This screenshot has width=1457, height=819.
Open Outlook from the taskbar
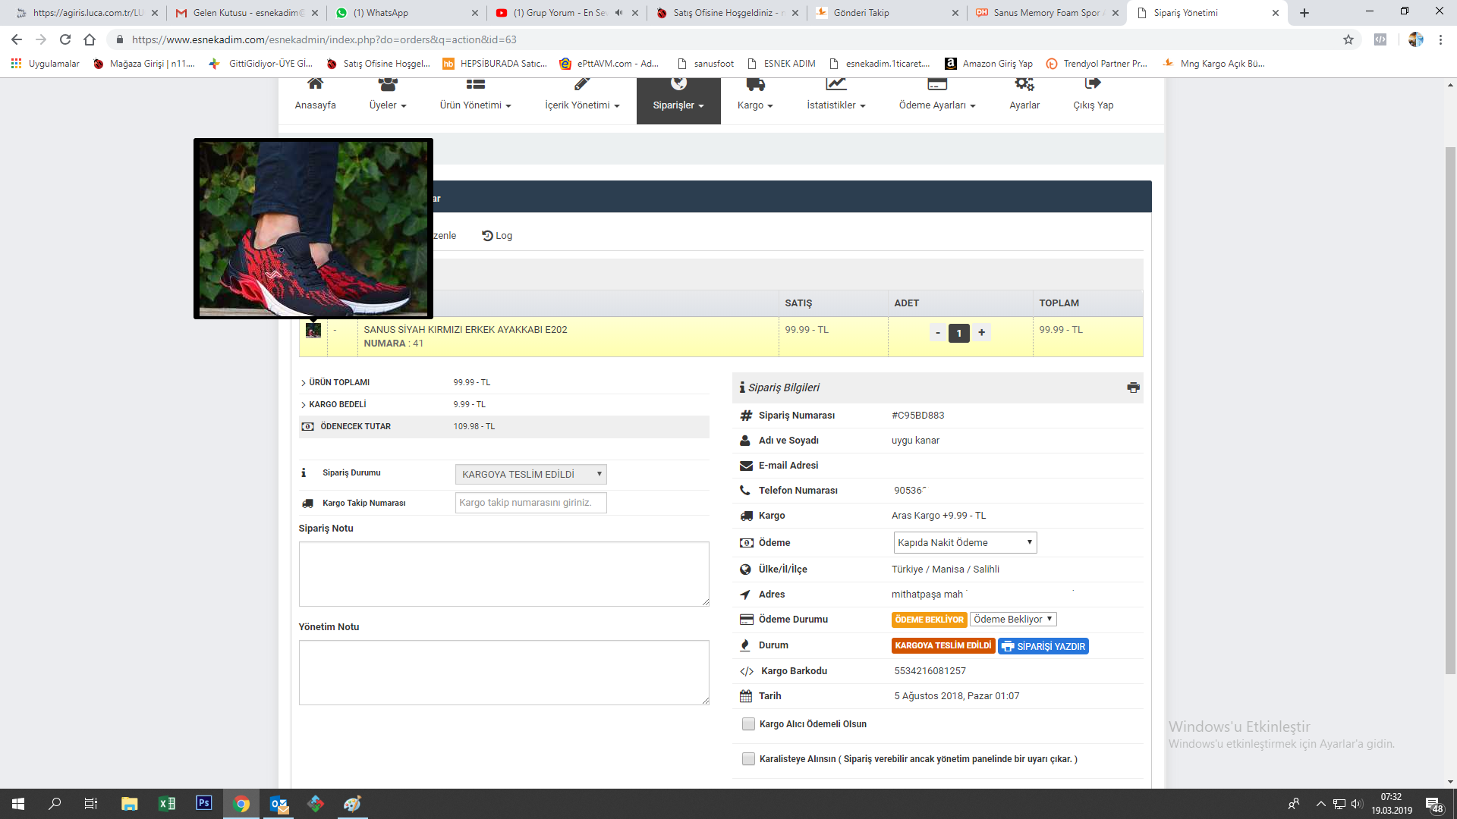[x=278, y=804]
